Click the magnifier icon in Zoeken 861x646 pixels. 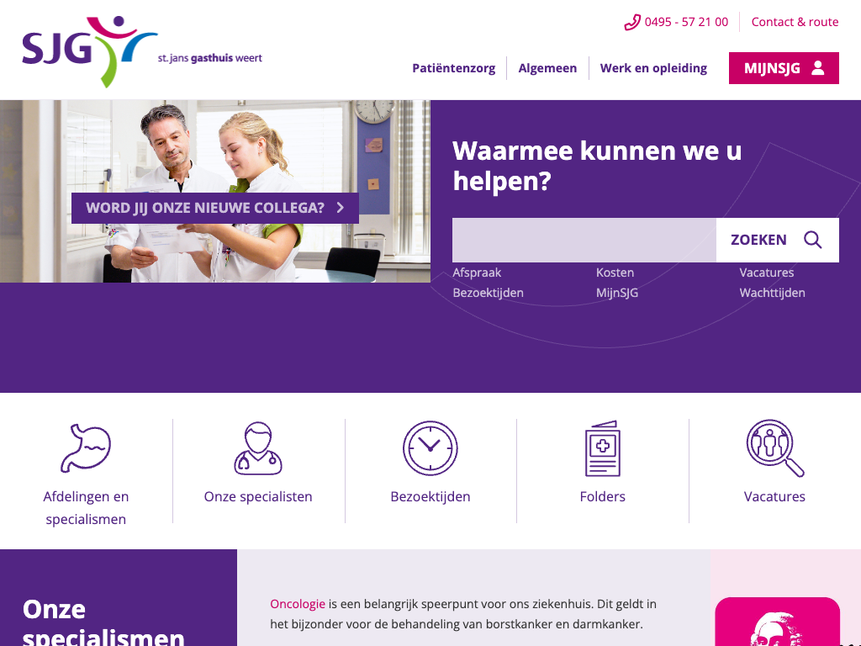[x=813, y=240]
